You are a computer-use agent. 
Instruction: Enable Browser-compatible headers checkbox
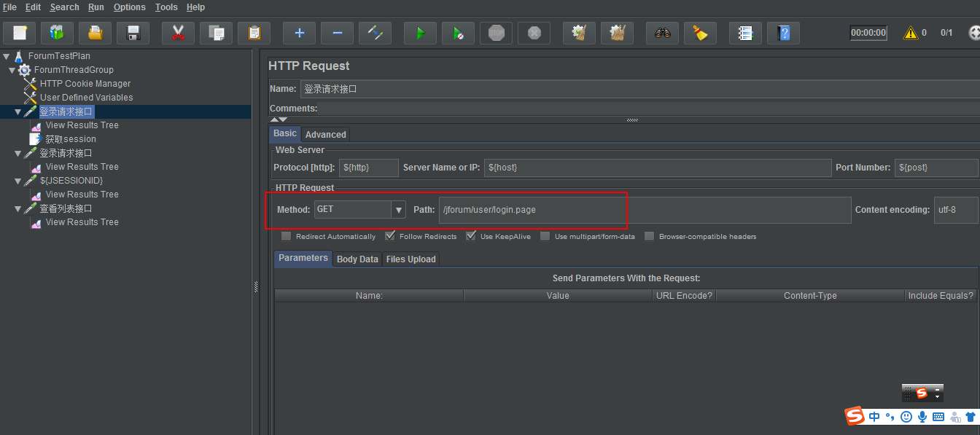tap(649, 236)
